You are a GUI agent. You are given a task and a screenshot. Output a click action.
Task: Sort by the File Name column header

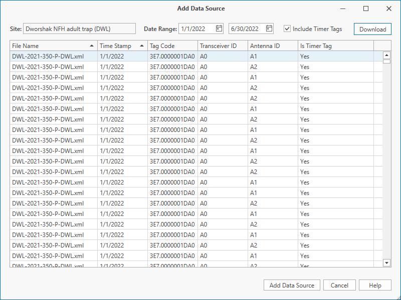(54, 45)
